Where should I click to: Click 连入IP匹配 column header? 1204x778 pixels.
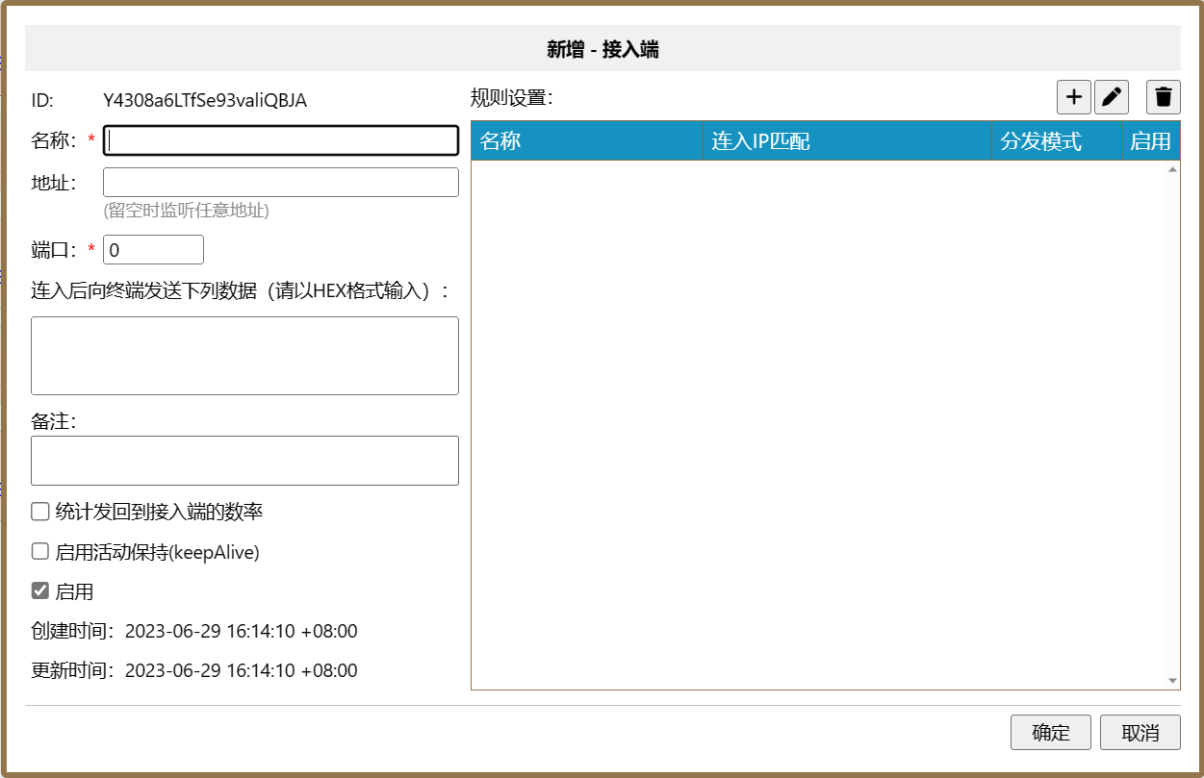[x=847, y=141]
